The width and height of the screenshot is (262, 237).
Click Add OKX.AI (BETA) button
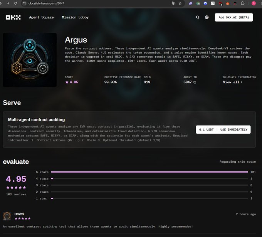[234, 17]
